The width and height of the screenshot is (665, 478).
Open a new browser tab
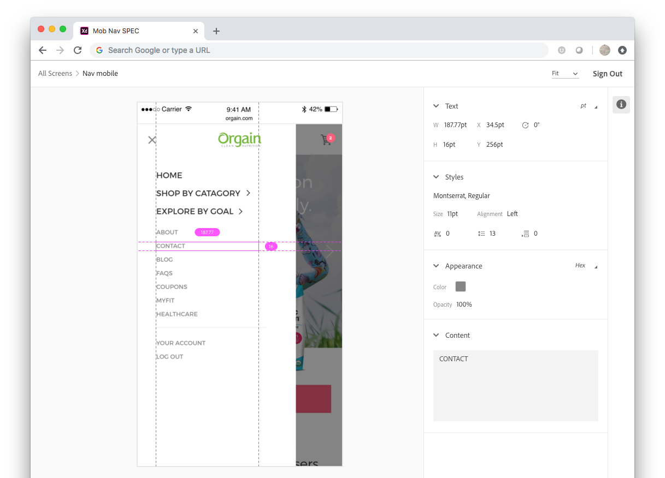[x=216, y=31]
